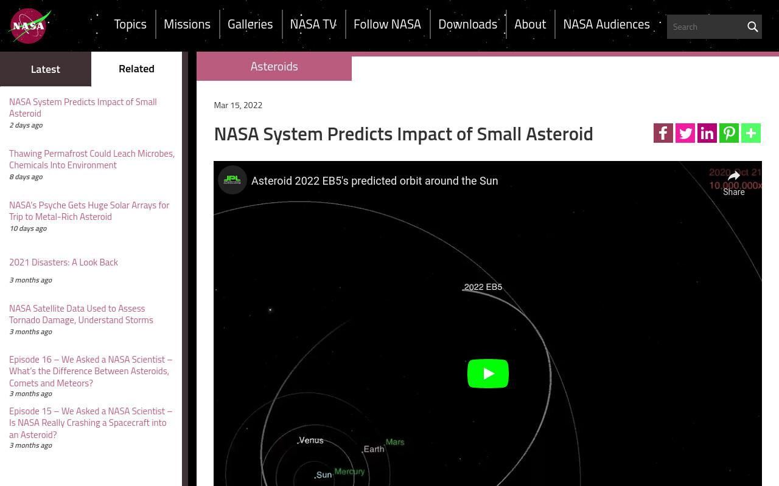This screenshot has height=486, width=779.
Task: Click the Asteroids topic tab
Action: click(274, 66)
